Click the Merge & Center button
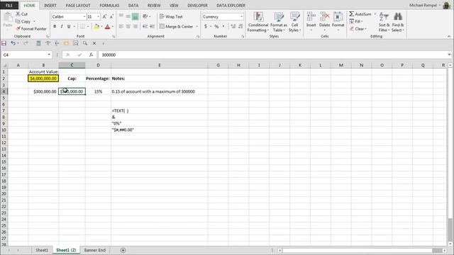The width and height of the screenshot is (454, 255). point(176,26)
